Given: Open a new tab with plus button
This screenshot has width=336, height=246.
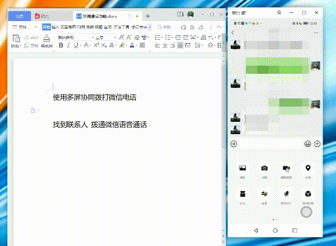Looking at the screenshot, I should pyautogui.click(x=148, y=16).
